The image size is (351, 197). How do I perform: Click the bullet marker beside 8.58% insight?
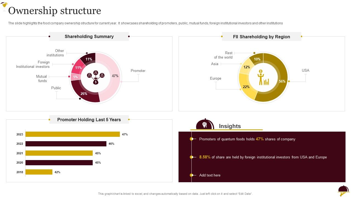[191, 157]
